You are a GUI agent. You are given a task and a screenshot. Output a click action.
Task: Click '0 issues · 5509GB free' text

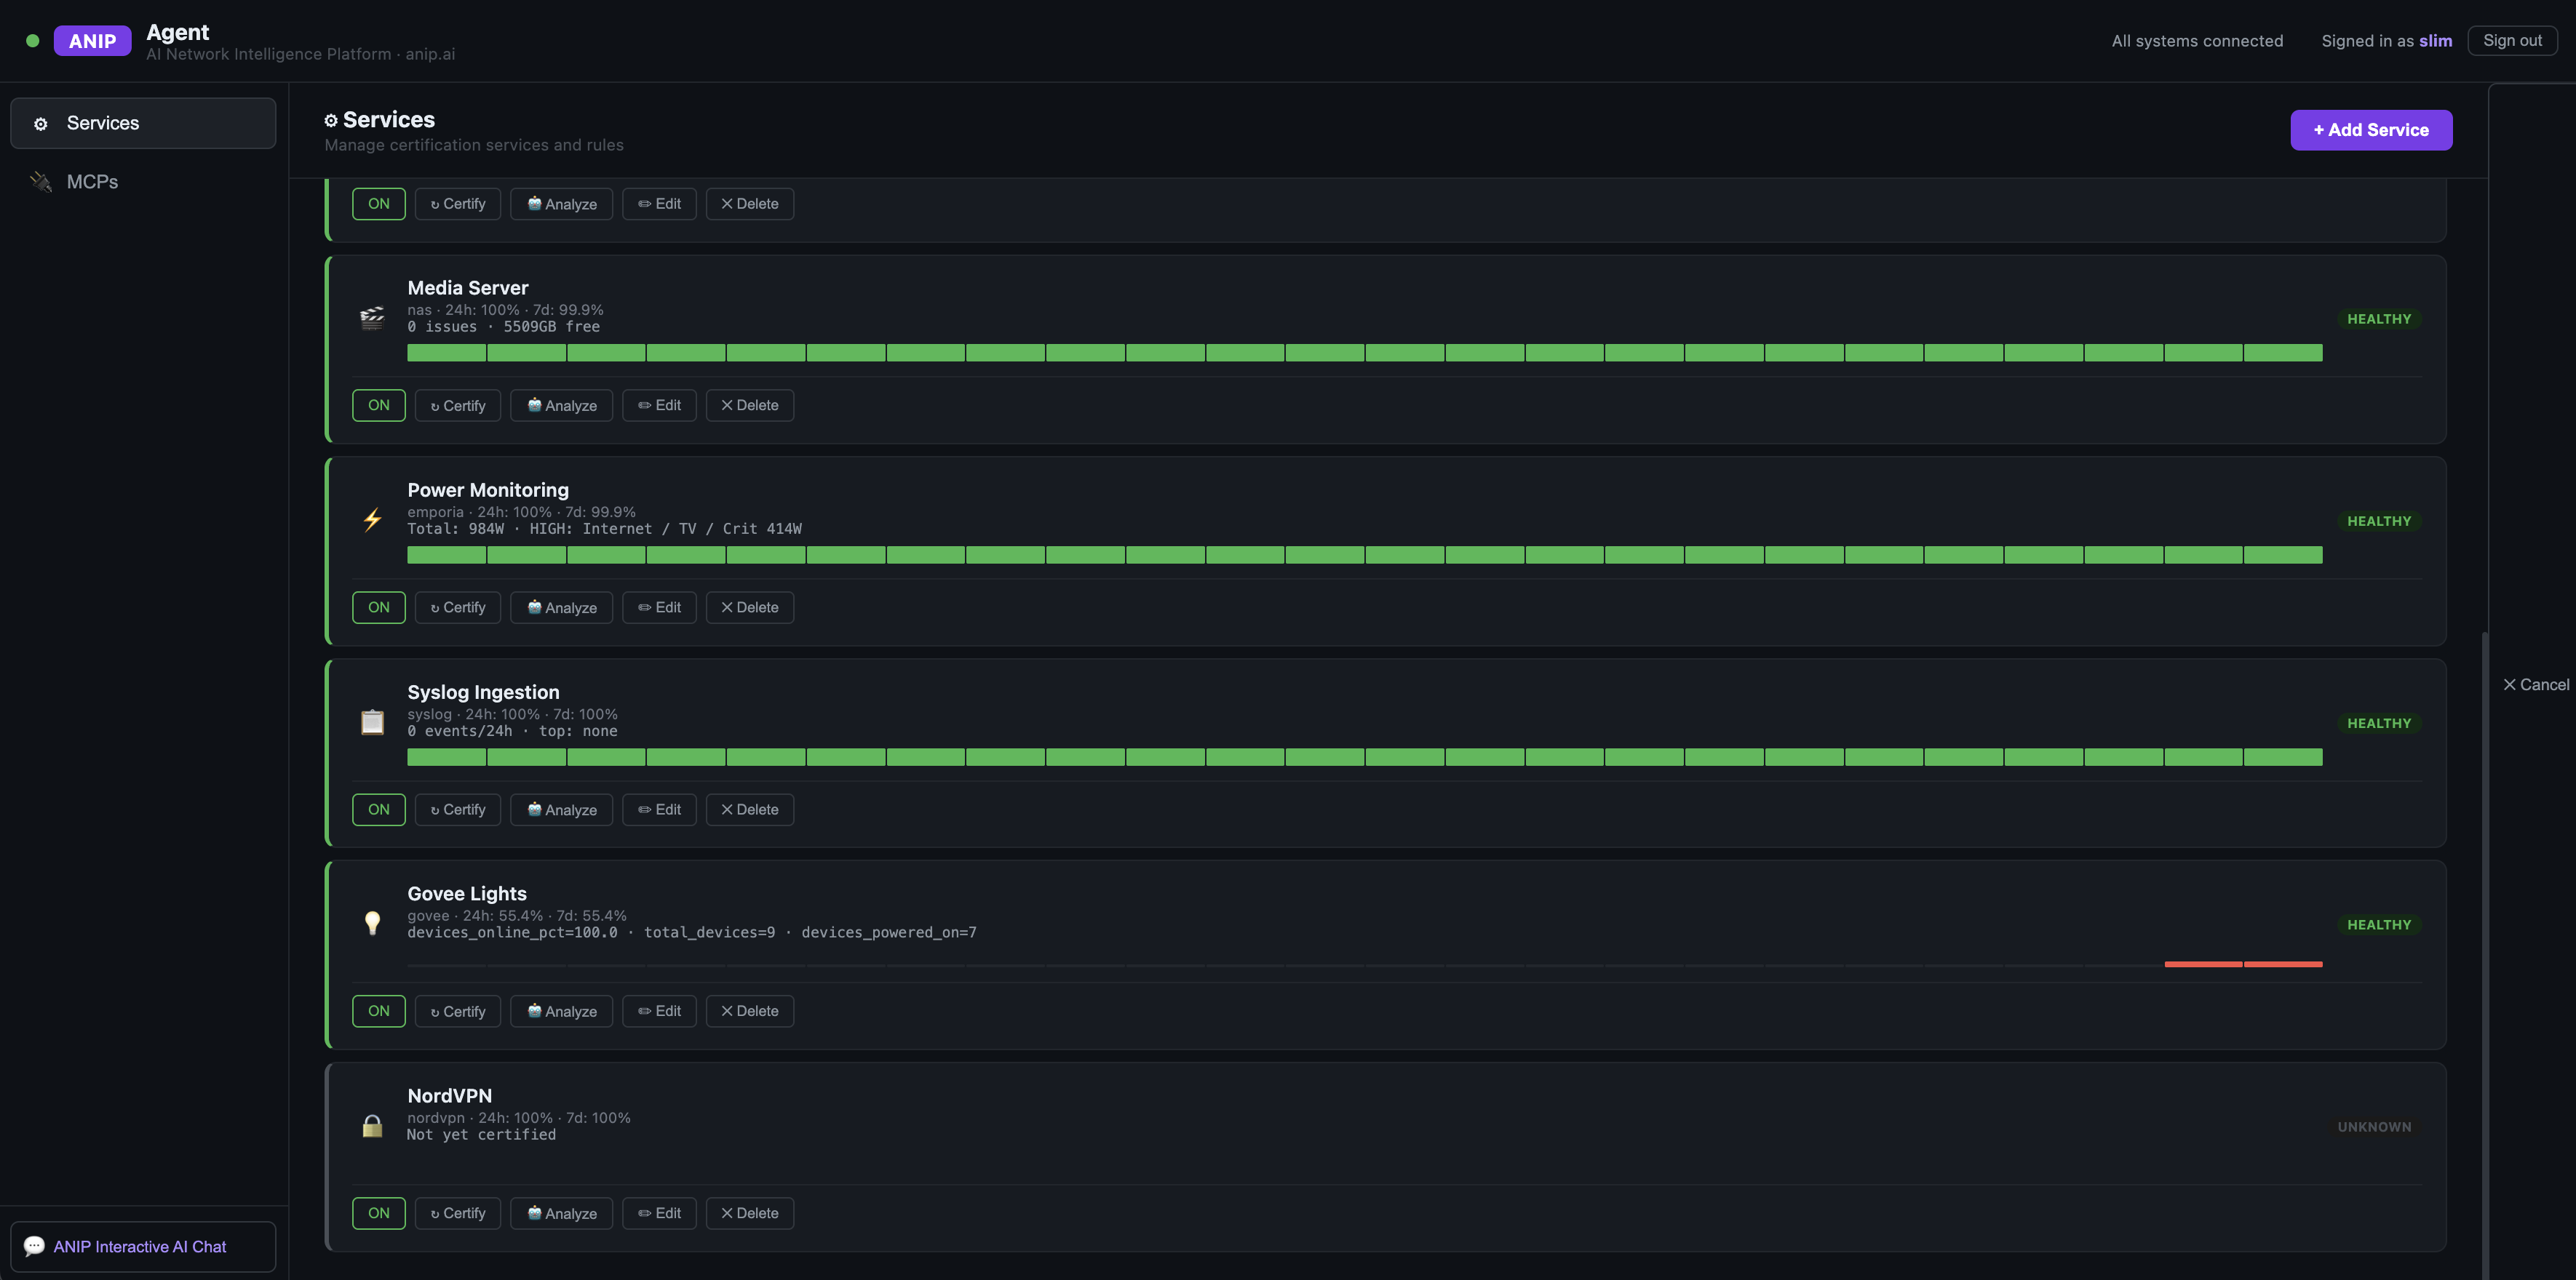[x=503, y=327]
